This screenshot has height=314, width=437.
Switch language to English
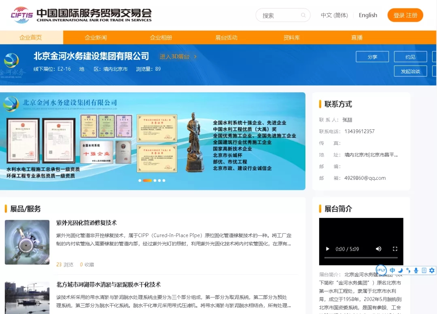(x=368, y=15)
